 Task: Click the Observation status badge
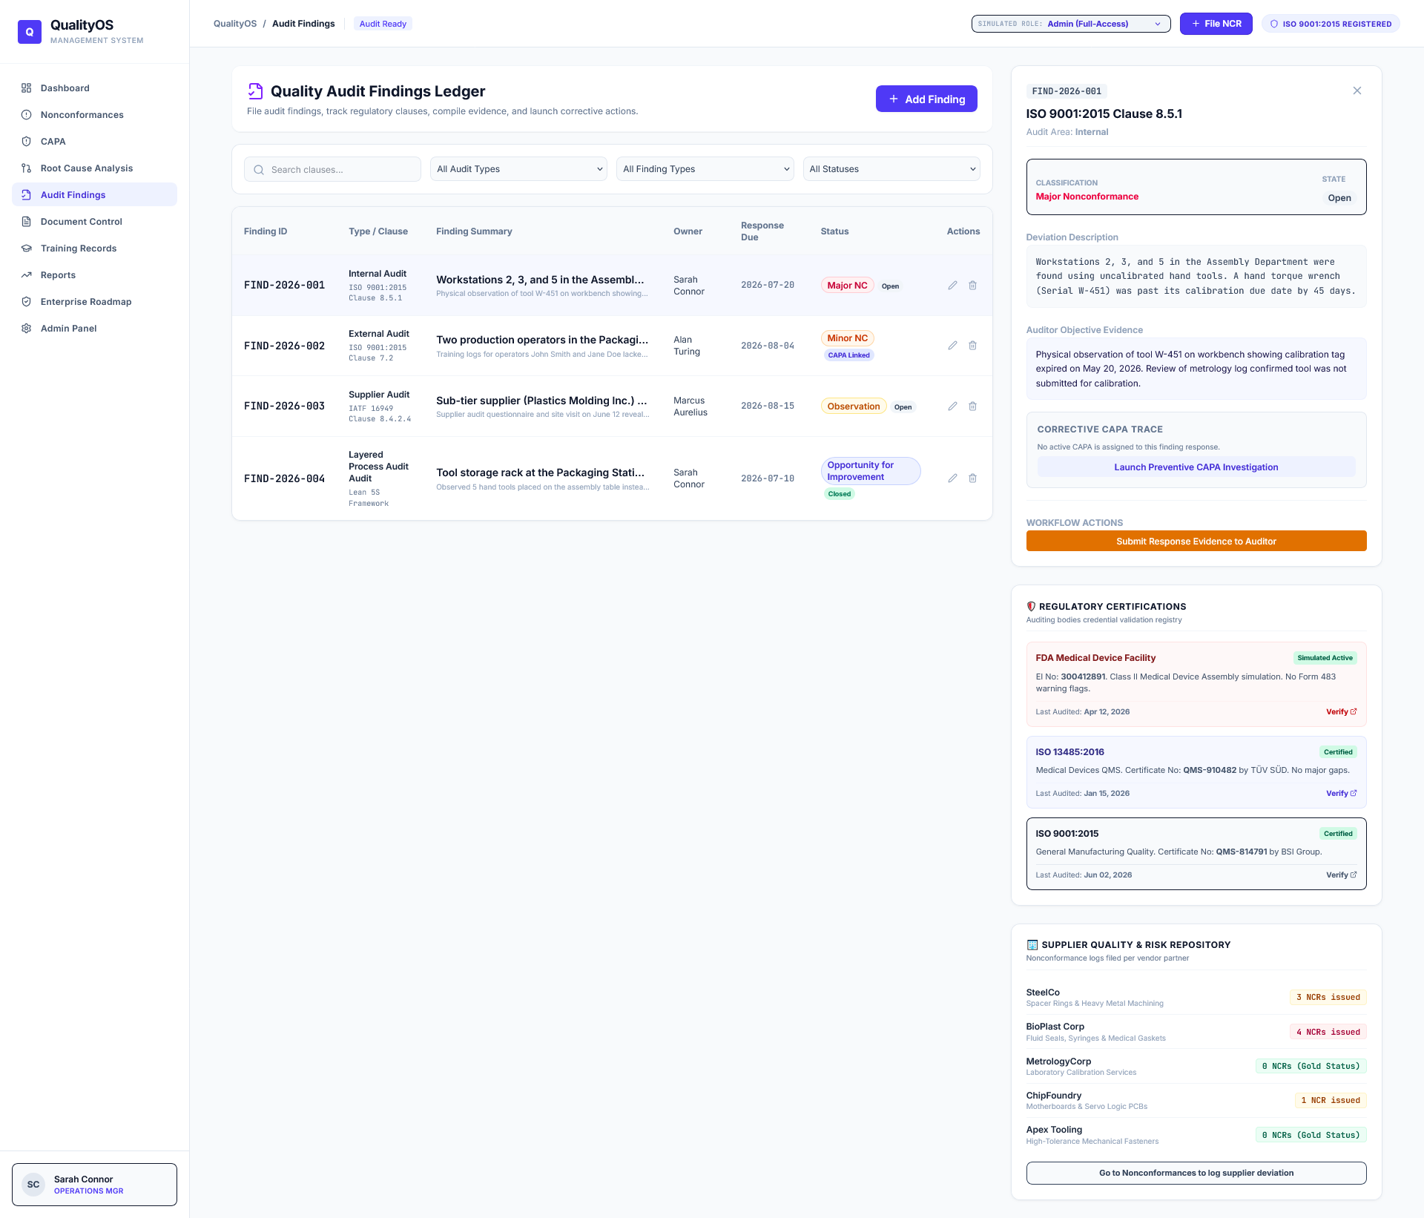click(x=853, y=406)
